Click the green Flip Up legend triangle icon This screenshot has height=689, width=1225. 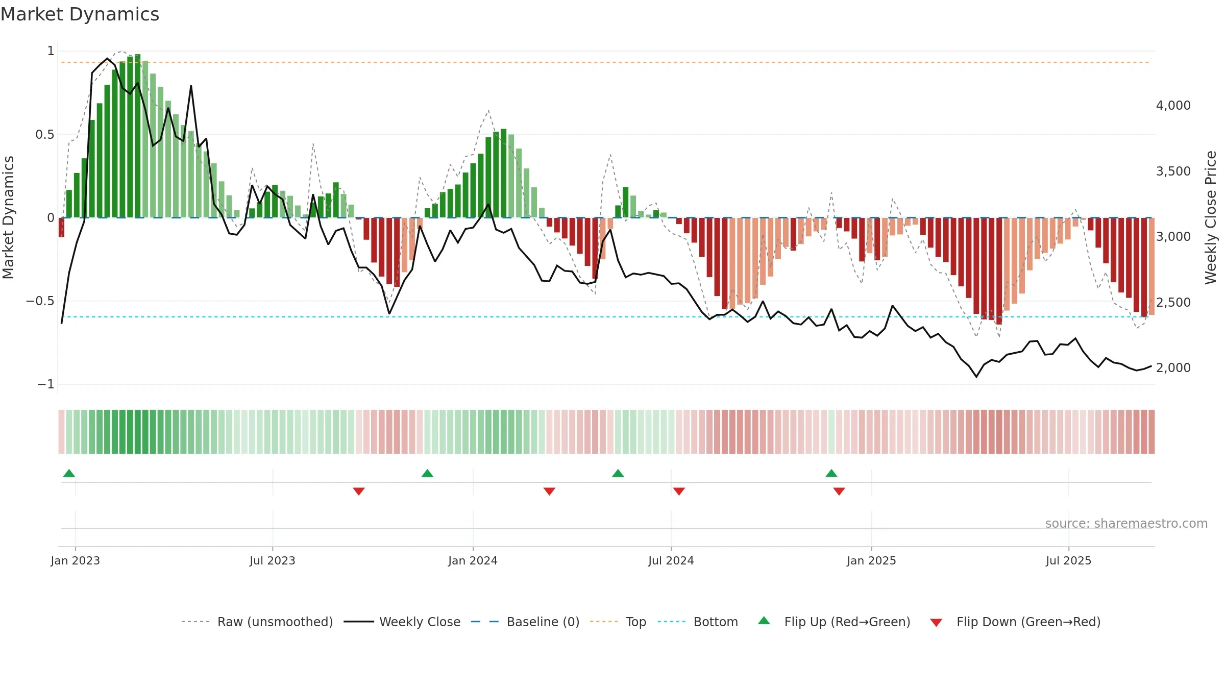(764, 621)
